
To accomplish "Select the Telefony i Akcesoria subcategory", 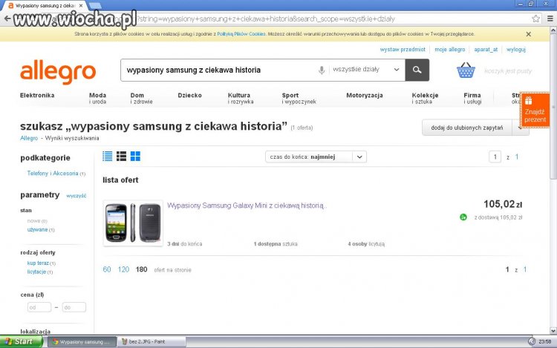I will pyautogui.click(x=53, y=173).
